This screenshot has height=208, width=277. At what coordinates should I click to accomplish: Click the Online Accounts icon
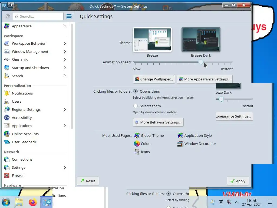[x=7, y=134]
